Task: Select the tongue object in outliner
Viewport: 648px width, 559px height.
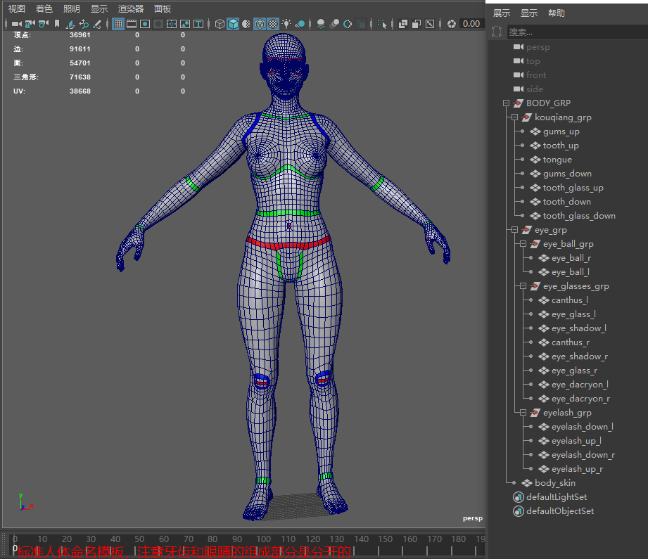Action: [x=557, y=160]
